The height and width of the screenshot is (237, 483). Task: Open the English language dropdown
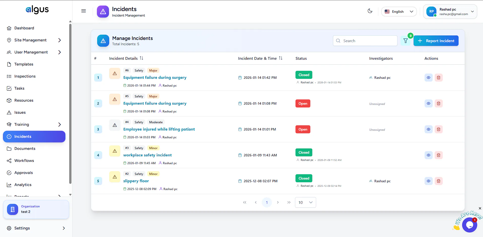[399, 12]
